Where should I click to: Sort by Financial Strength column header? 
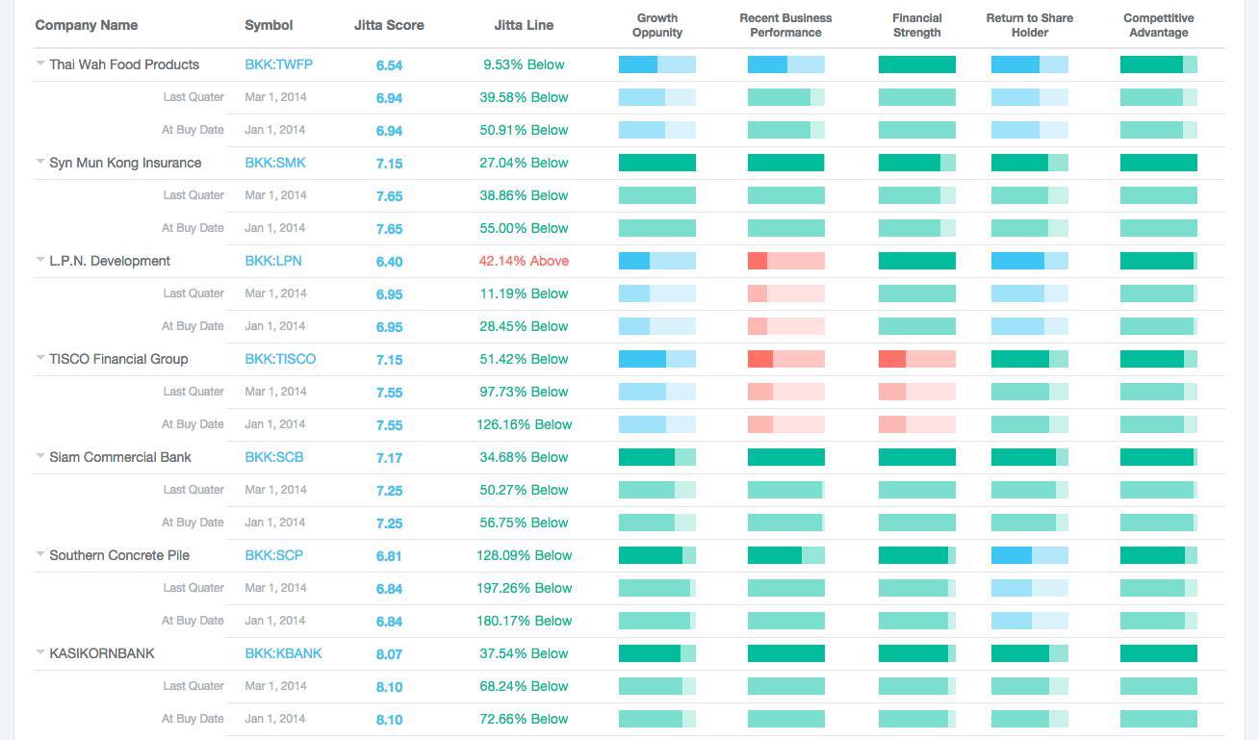(916, 25)
